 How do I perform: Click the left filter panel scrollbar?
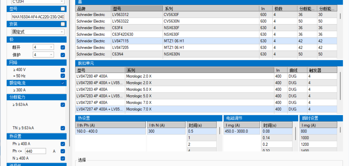coord(69,73)
